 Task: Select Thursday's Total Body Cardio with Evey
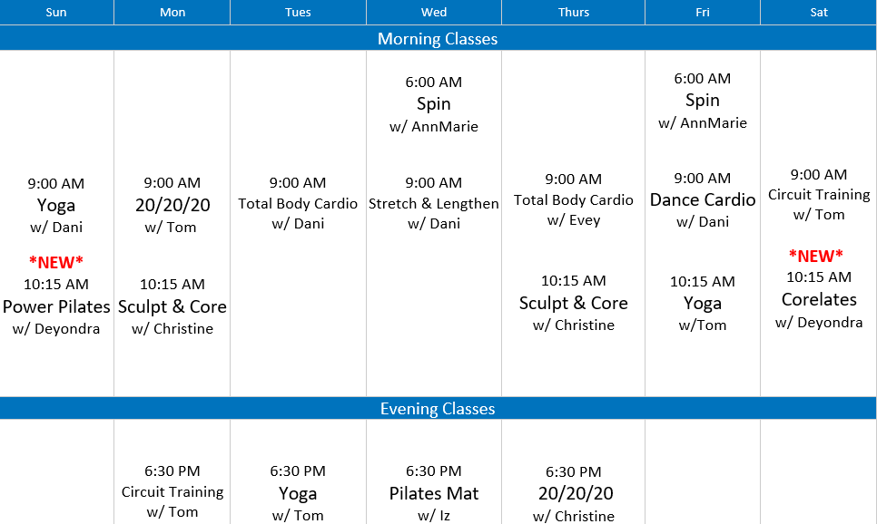(x=574, y=200)
